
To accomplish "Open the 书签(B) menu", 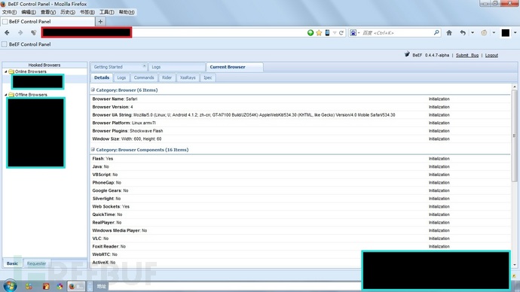I will coord(87,12).
